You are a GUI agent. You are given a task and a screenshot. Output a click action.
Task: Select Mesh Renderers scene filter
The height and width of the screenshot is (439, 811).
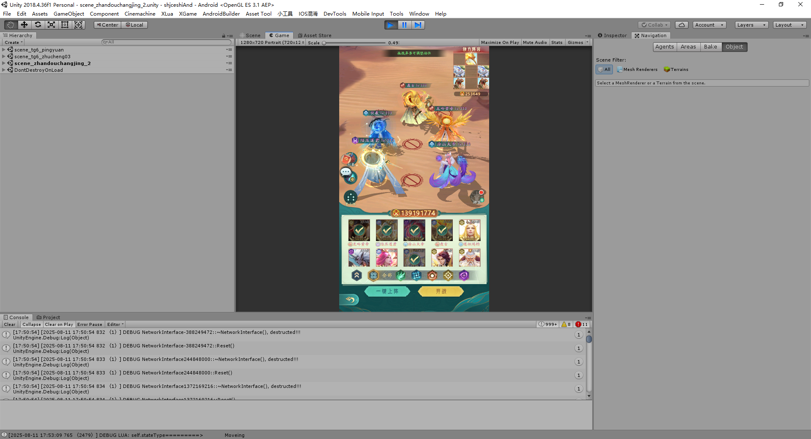637,70
